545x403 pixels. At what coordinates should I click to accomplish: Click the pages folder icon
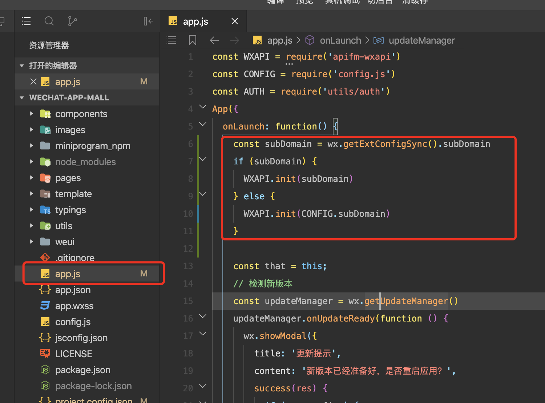pyautogui.click(x=45, y=178)
